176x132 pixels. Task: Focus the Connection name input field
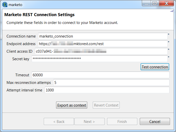[103, 36]
